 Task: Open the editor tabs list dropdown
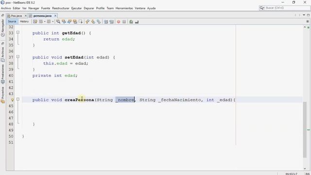point(304,15)
